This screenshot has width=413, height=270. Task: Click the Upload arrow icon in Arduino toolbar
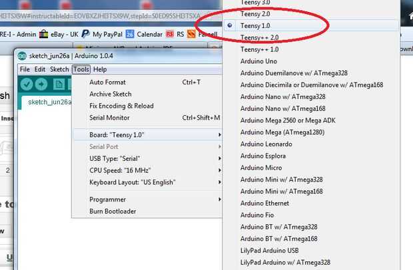[41, 84]
